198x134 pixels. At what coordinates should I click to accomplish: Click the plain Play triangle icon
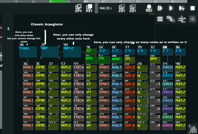pyautogui.click(x=171, y=8)
